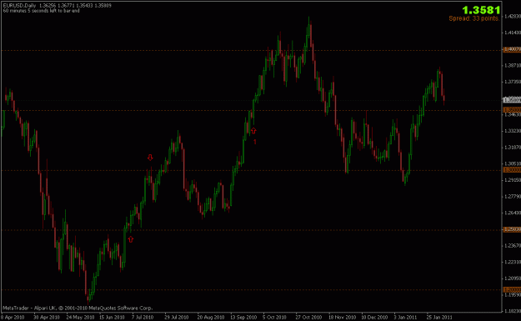Click the orange 1.4000 level price tag

[512, 49]
